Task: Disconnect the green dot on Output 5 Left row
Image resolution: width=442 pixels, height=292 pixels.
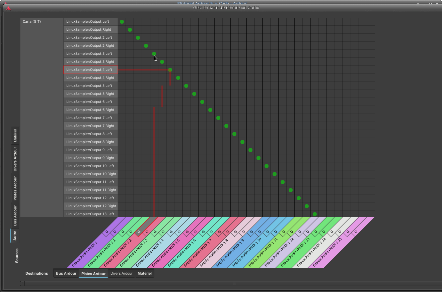Action: (x=186, y=86)
